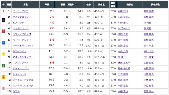Open horse link パーティナシティ
This screenshot has width=169, height=95.
coord(22,40)
